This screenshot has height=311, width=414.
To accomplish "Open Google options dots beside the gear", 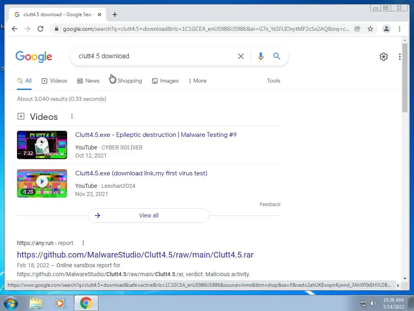I will click(x=400, y=57).
